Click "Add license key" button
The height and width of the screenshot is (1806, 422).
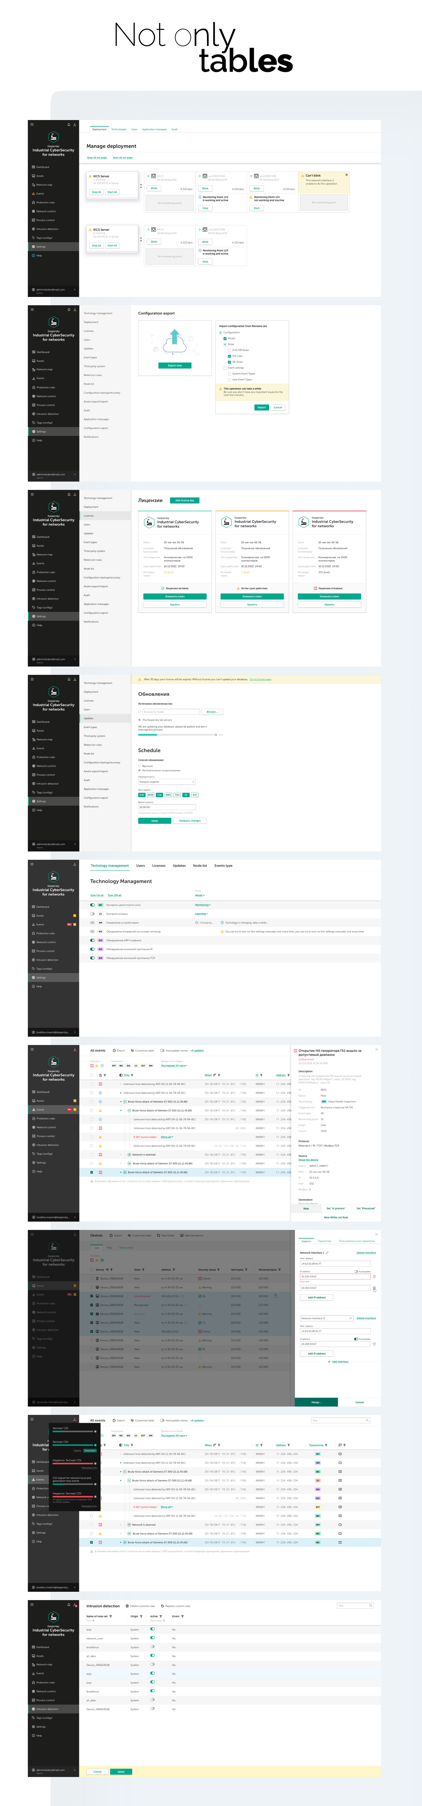[185, 501]
